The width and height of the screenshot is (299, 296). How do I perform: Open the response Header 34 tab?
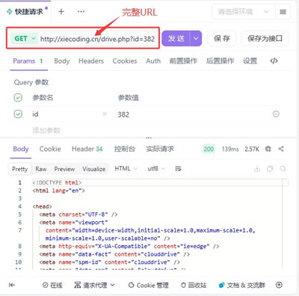pyautogui.click(x=87, y=149)
